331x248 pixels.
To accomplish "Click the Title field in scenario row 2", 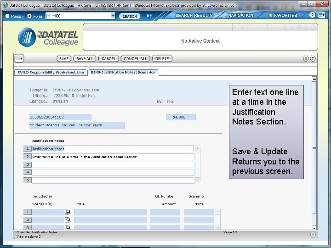I will [110, 220].
